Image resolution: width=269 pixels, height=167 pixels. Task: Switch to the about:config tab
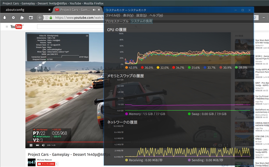point(15,10)
